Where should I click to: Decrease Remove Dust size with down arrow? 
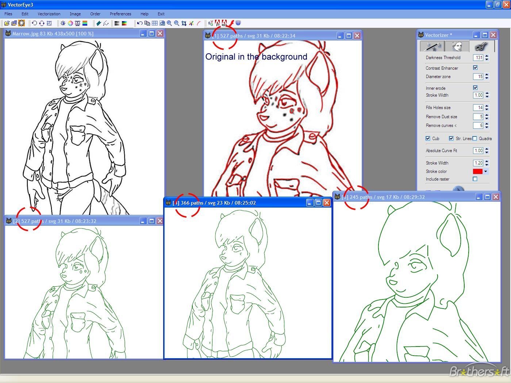pos(487,119)
